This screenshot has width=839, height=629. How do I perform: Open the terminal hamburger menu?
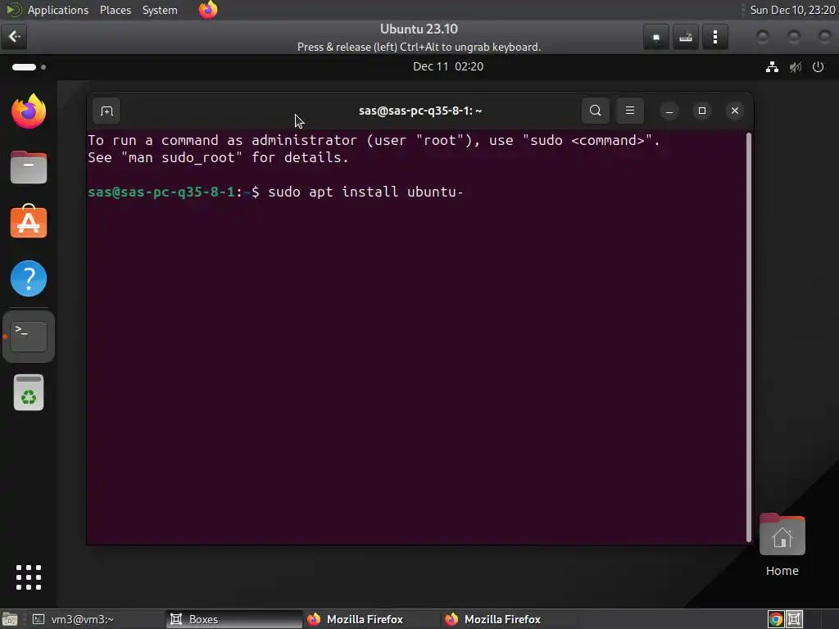tap(630, 111)
